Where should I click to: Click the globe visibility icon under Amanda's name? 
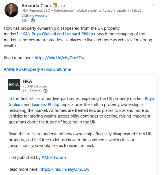click(x=33, y=21)
